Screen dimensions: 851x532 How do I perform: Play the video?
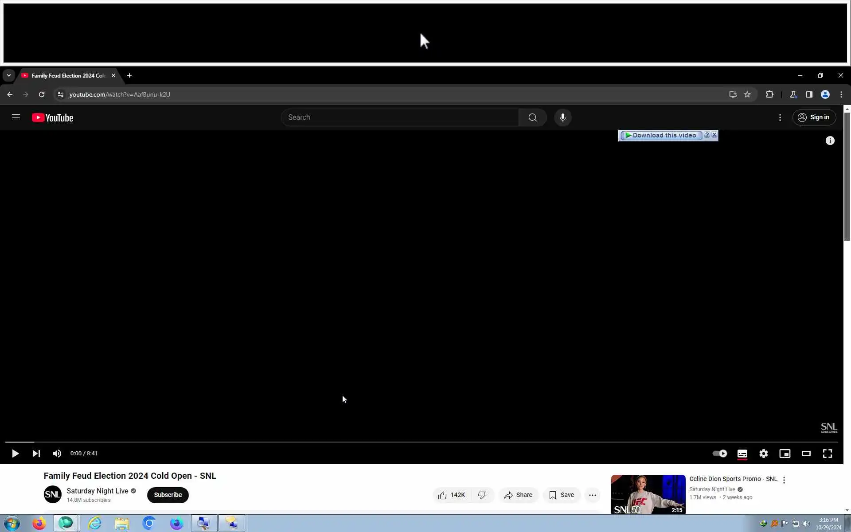[x=15, y=454]
